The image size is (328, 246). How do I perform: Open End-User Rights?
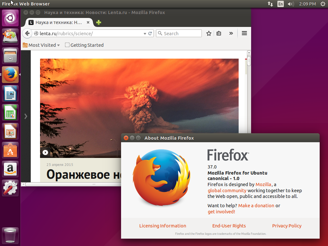pos(229,226)
